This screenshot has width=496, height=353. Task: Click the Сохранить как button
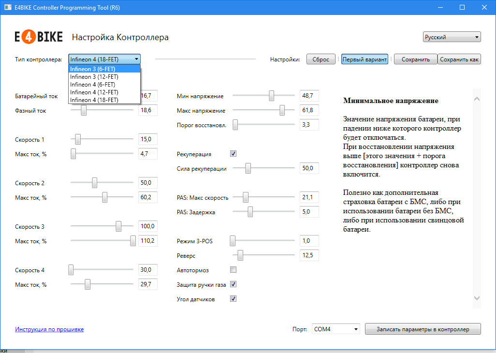coord(459,59)
